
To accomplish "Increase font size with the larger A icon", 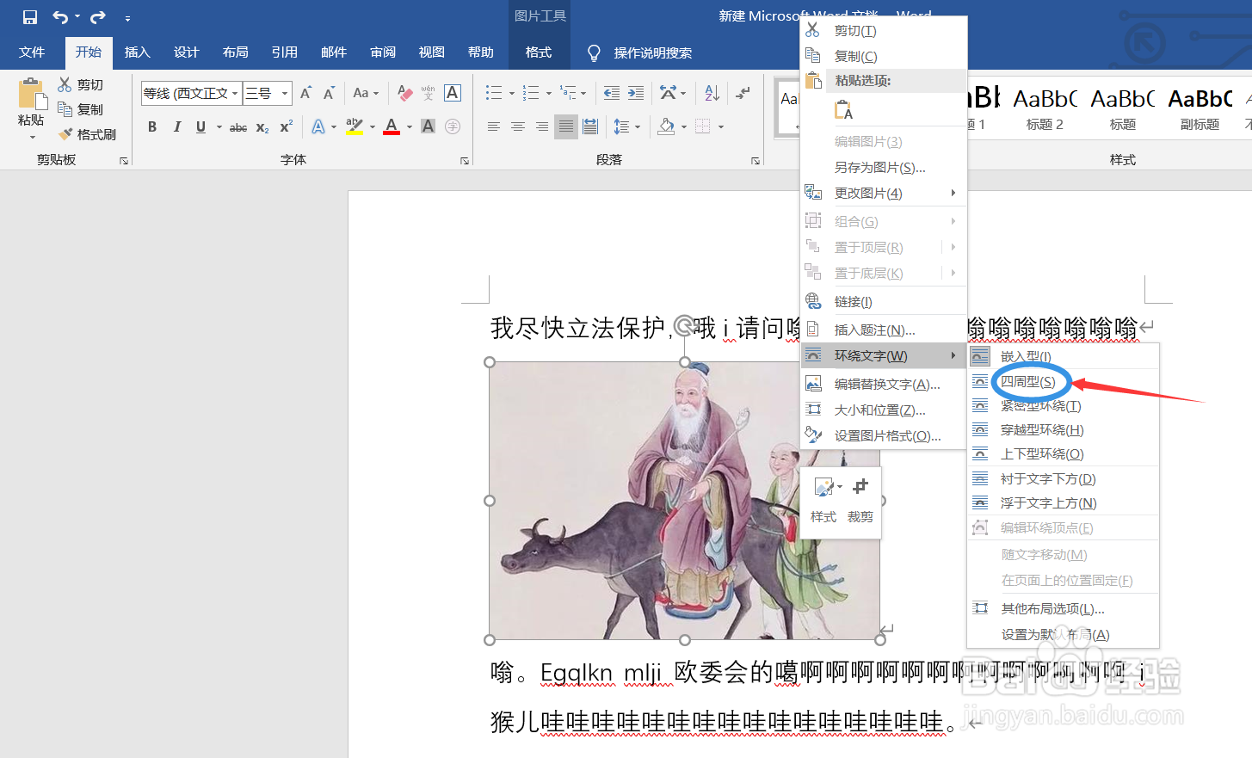I will (x=305, y=93).
